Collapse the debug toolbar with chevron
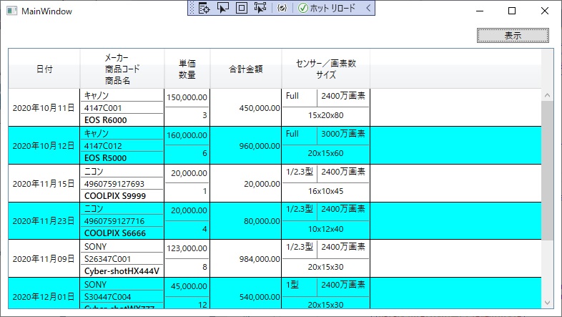The width and height of the screenshot is (562, 317). [368, 8]
